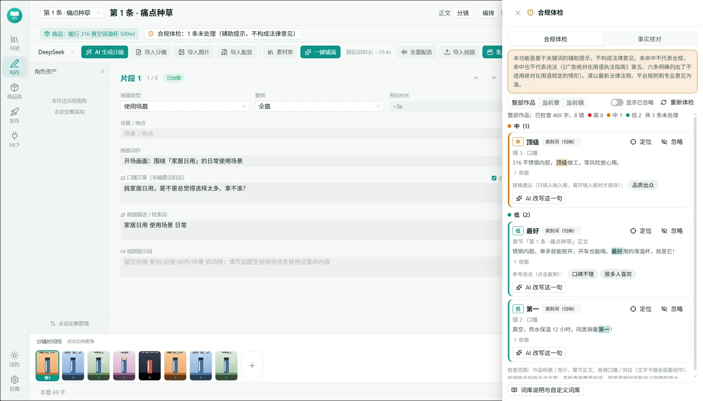Open 设置 gear in sidebar
703x401 pixels.
[x=14, y=383]
